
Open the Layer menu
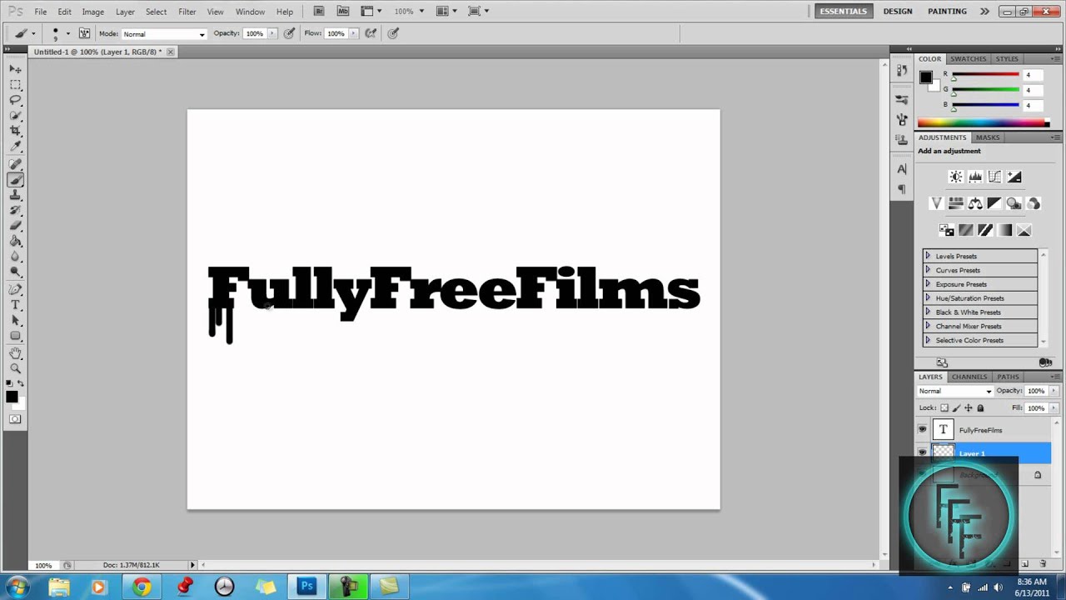(125, 12)
